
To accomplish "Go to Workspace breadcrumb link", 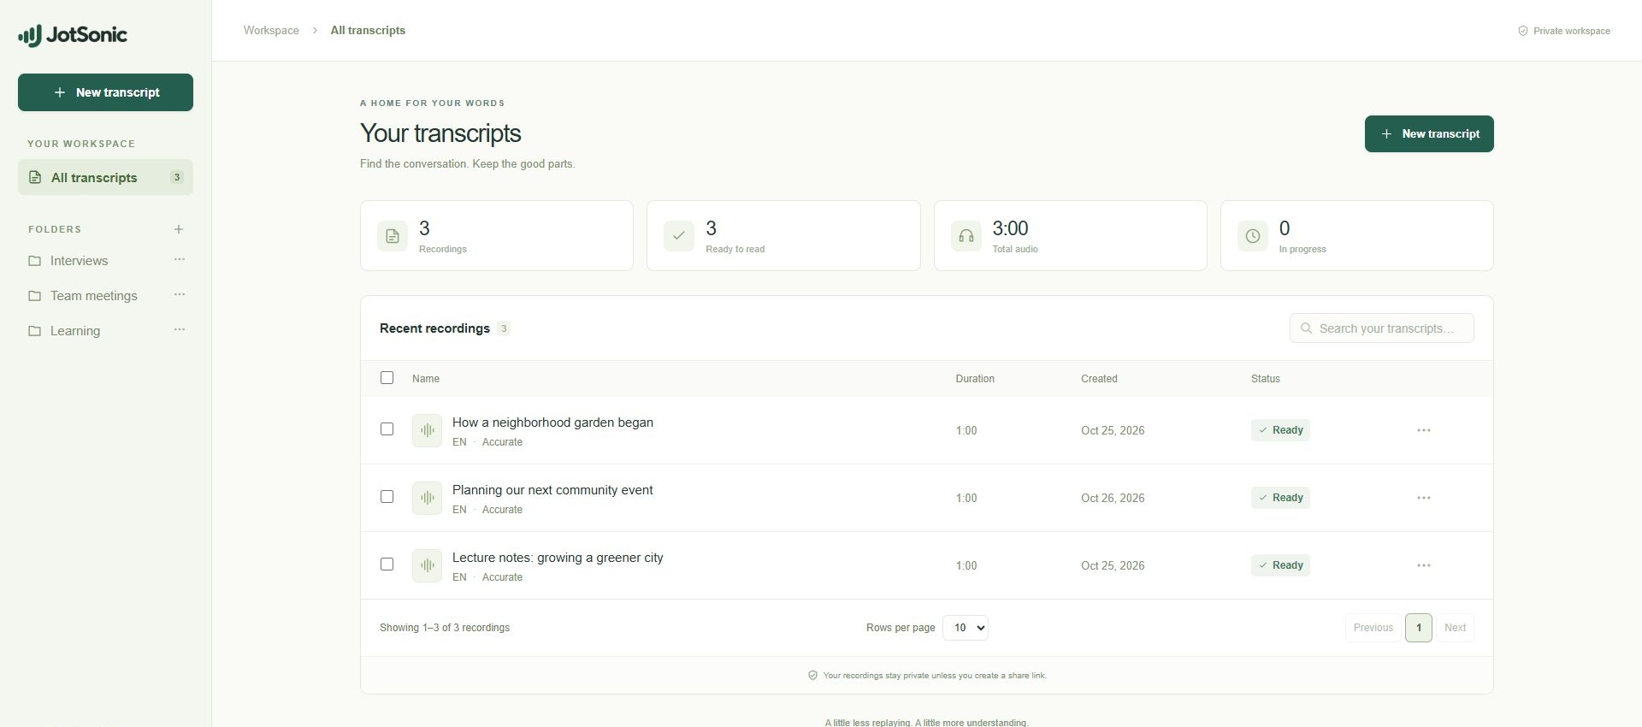I will point(271,31).
